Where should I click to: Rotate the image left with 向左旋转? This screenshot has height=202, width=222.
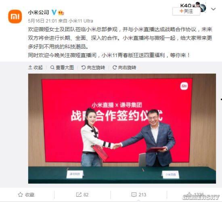coord(93,67)
